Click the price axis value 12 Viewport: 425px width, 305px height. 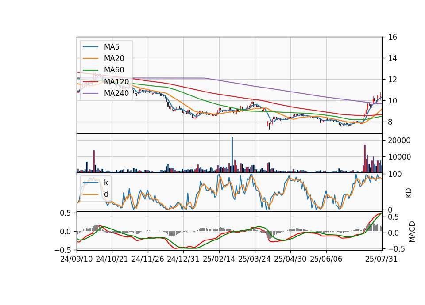393,80
